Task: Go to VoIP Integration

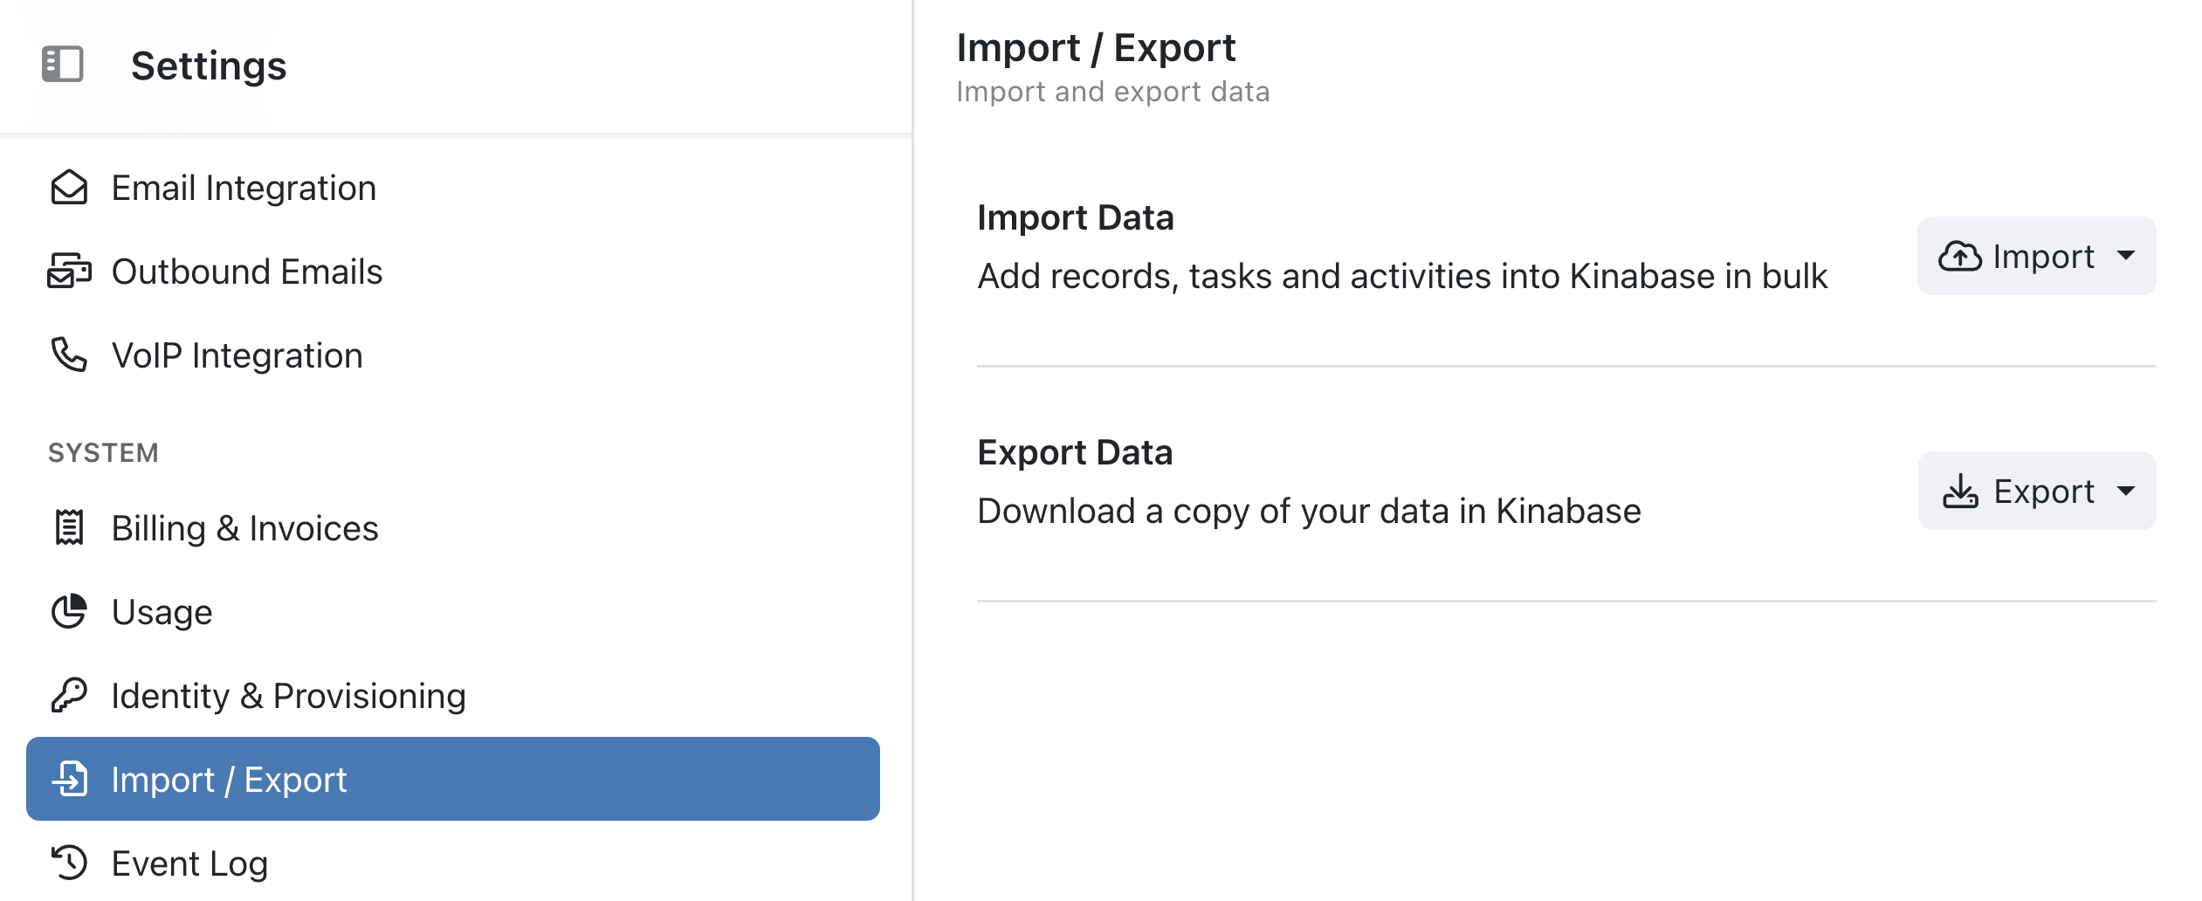Action: 453,355
